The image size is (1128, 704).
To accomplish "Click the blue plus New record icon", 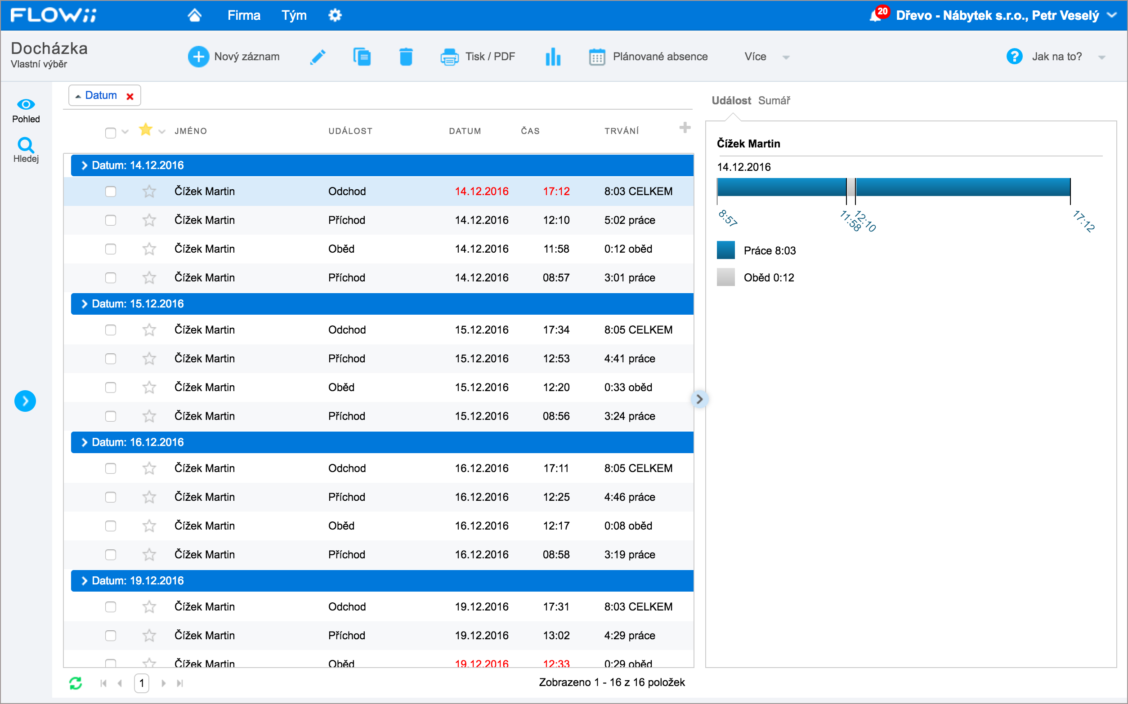I will tap(198, 57).
